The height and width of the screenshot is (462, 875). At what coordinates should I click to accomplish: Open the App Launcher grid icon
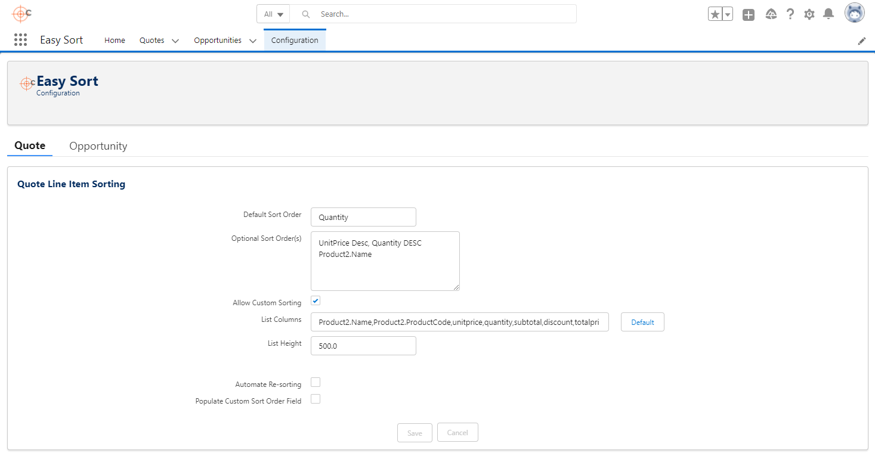20,39
